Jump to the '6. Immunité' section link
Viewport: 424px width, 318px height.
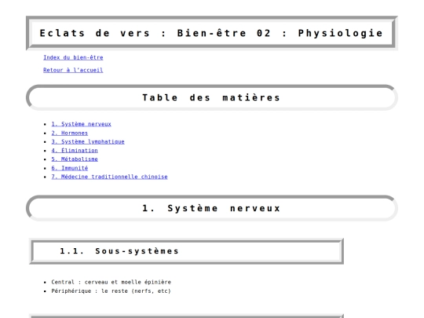pos(70,168)
